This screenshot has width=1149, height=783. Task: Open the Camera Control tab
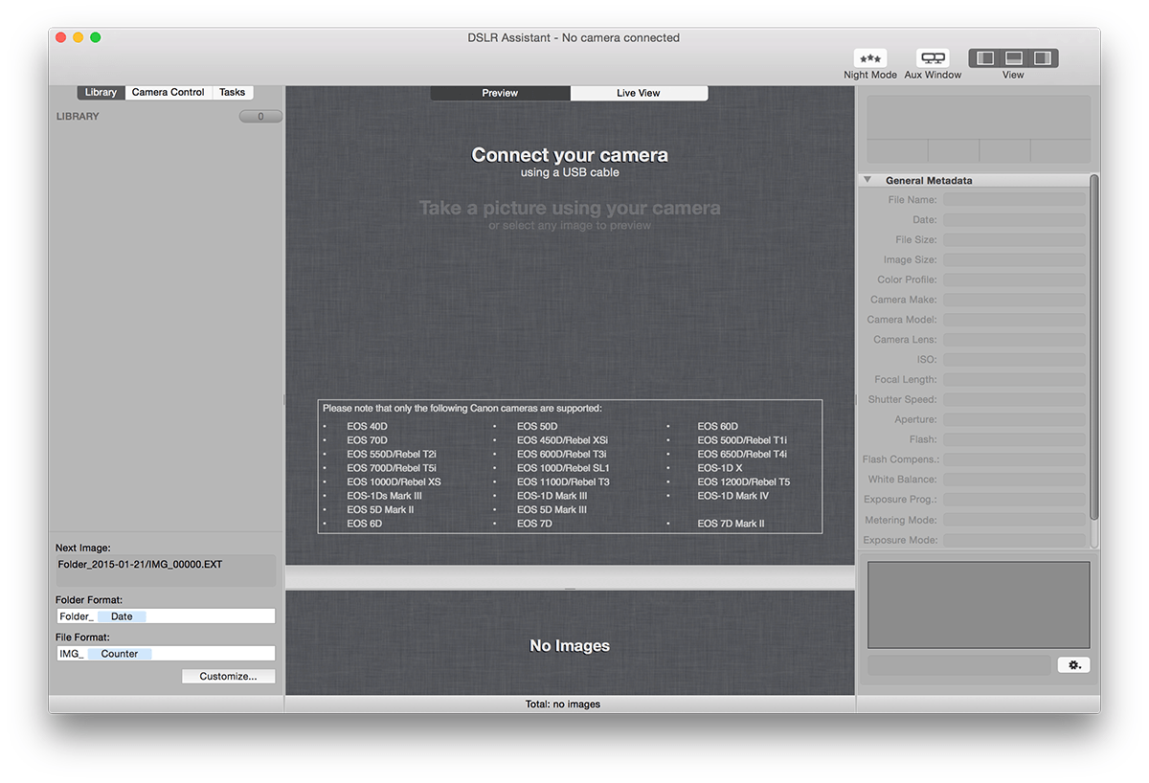(x=169, y=93)
